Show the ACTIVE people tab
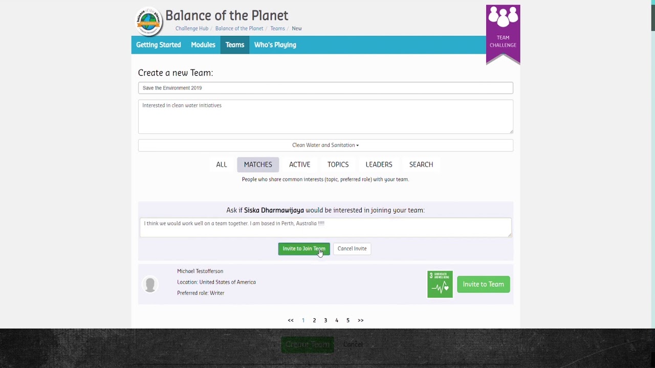 (300, 165)
